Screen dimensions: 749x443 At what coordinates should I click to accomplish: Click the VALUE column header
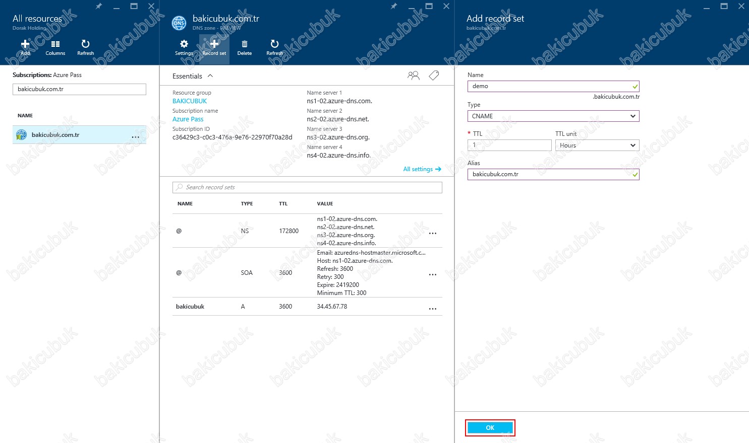point(325,204)
